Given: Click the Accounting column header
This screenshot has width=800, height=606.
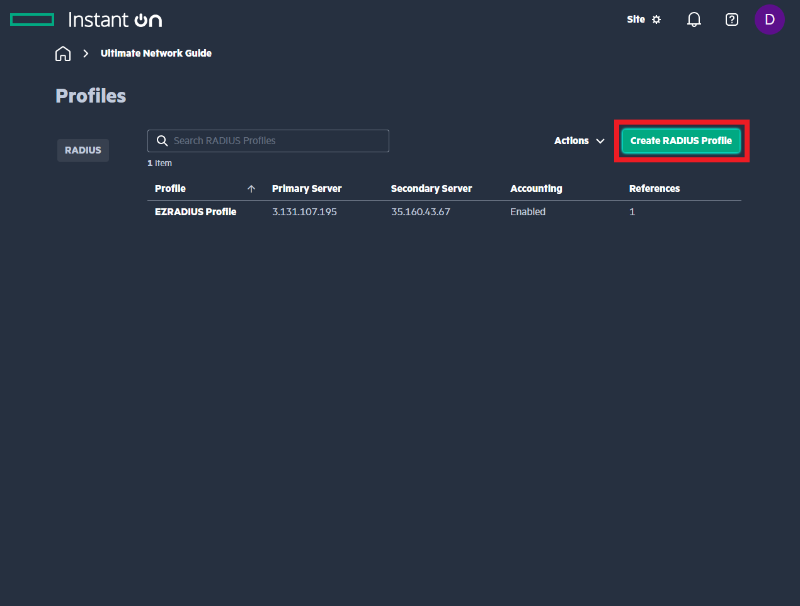Looking at the screenshot, I should pos(536,189).
